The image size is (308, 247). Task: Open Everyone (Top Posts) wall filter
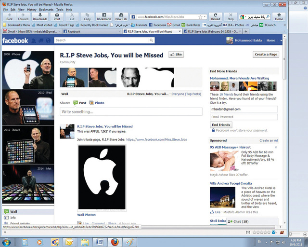[x=186, y=94]
